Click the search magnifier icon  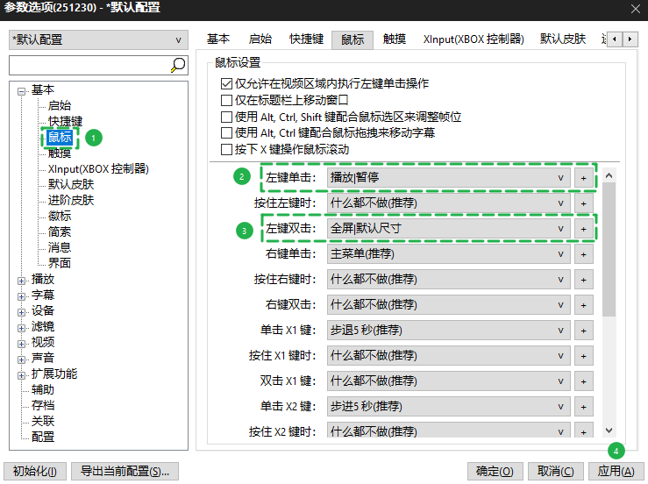tap(178, 65)
